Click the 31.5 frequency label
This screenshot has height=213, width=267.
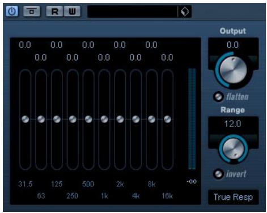click(26, 184)
